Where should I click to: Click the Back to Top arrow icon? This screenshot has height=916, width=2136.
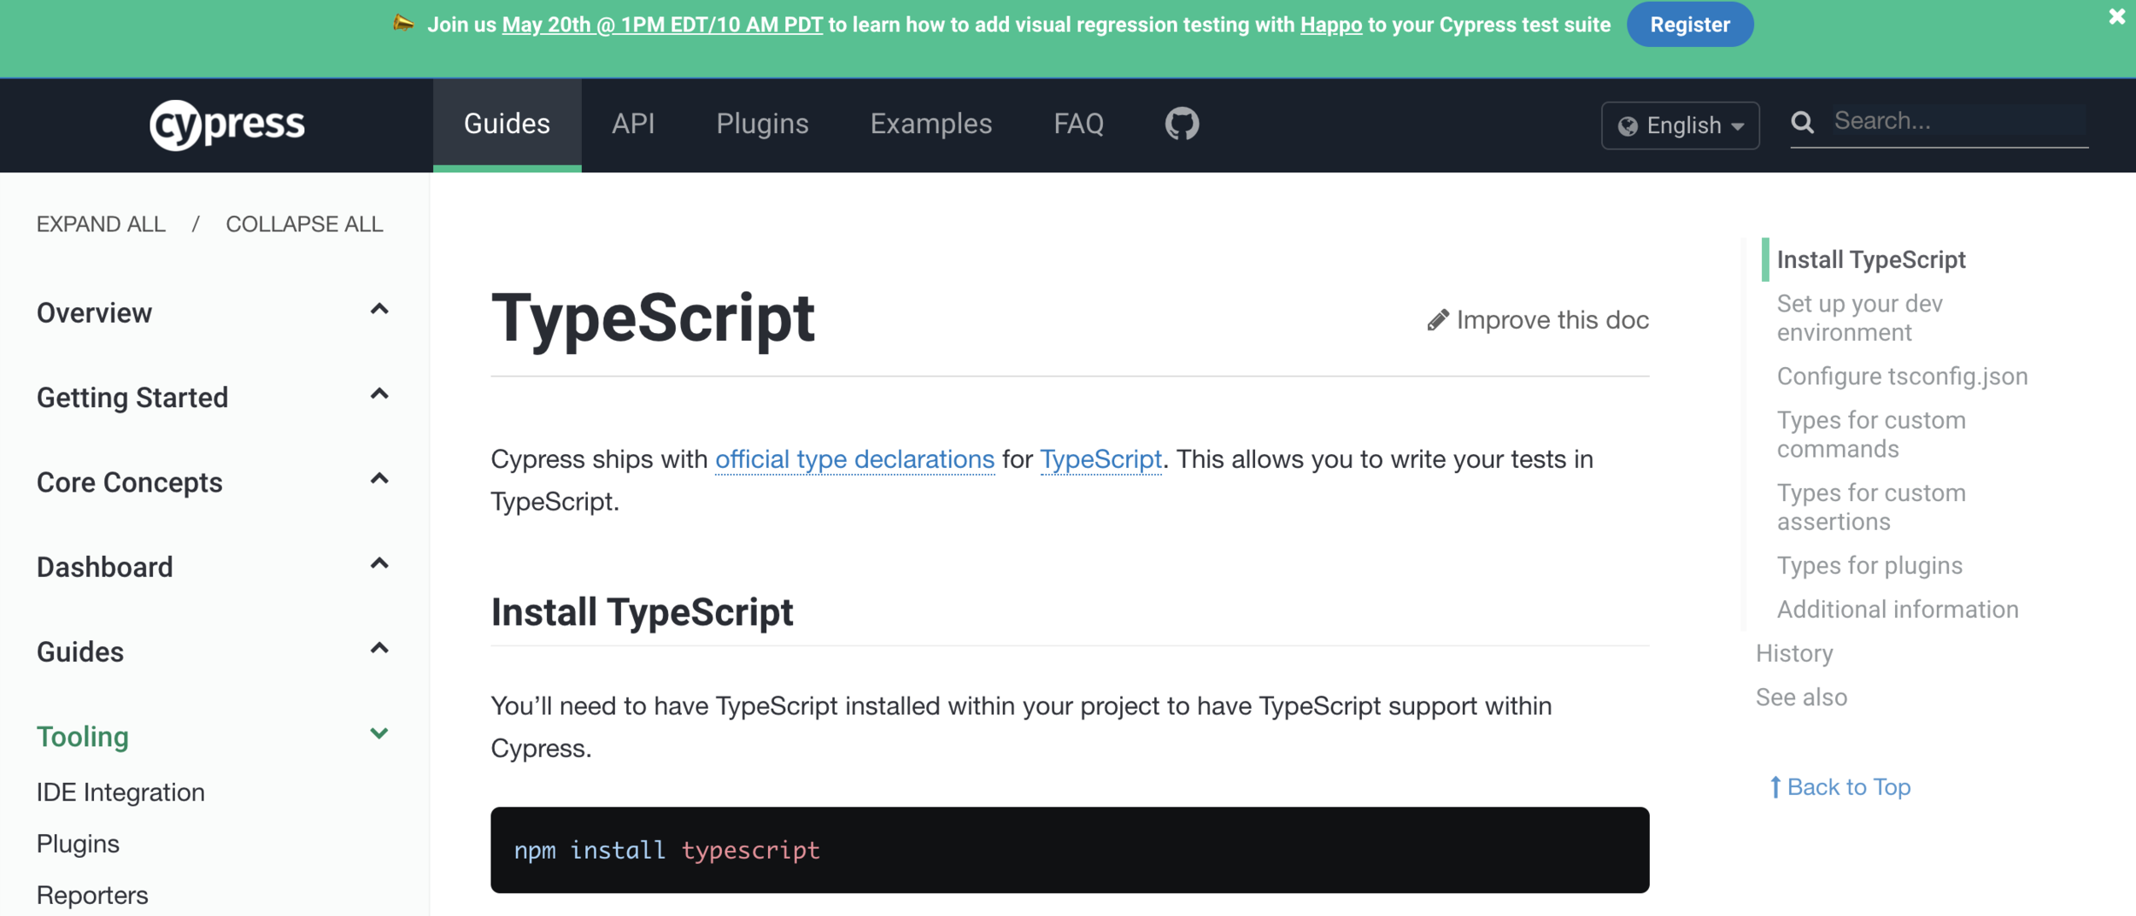coord(1775,787)
